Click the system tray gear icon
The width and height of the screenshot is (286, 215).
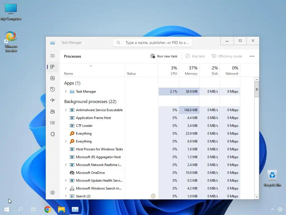(x=280, y=209)
